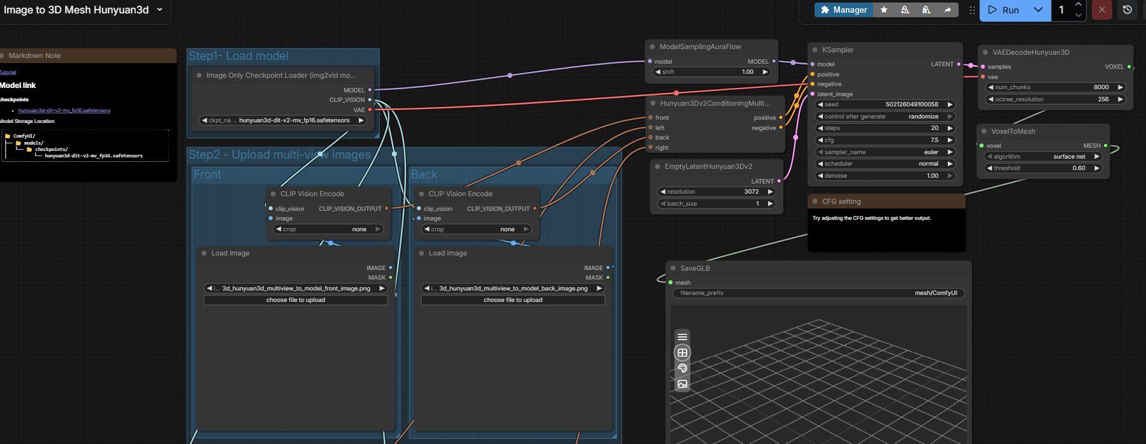Click the broom icon next to the share arrow
This screenshot has width=1146, height=444.
926,10
